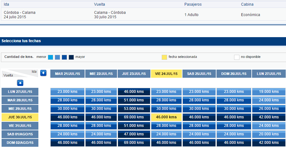Select the 20.000 kms fare cell
Image resolution: width=286 pixels, height=147 pixels.
coord(269,134)
